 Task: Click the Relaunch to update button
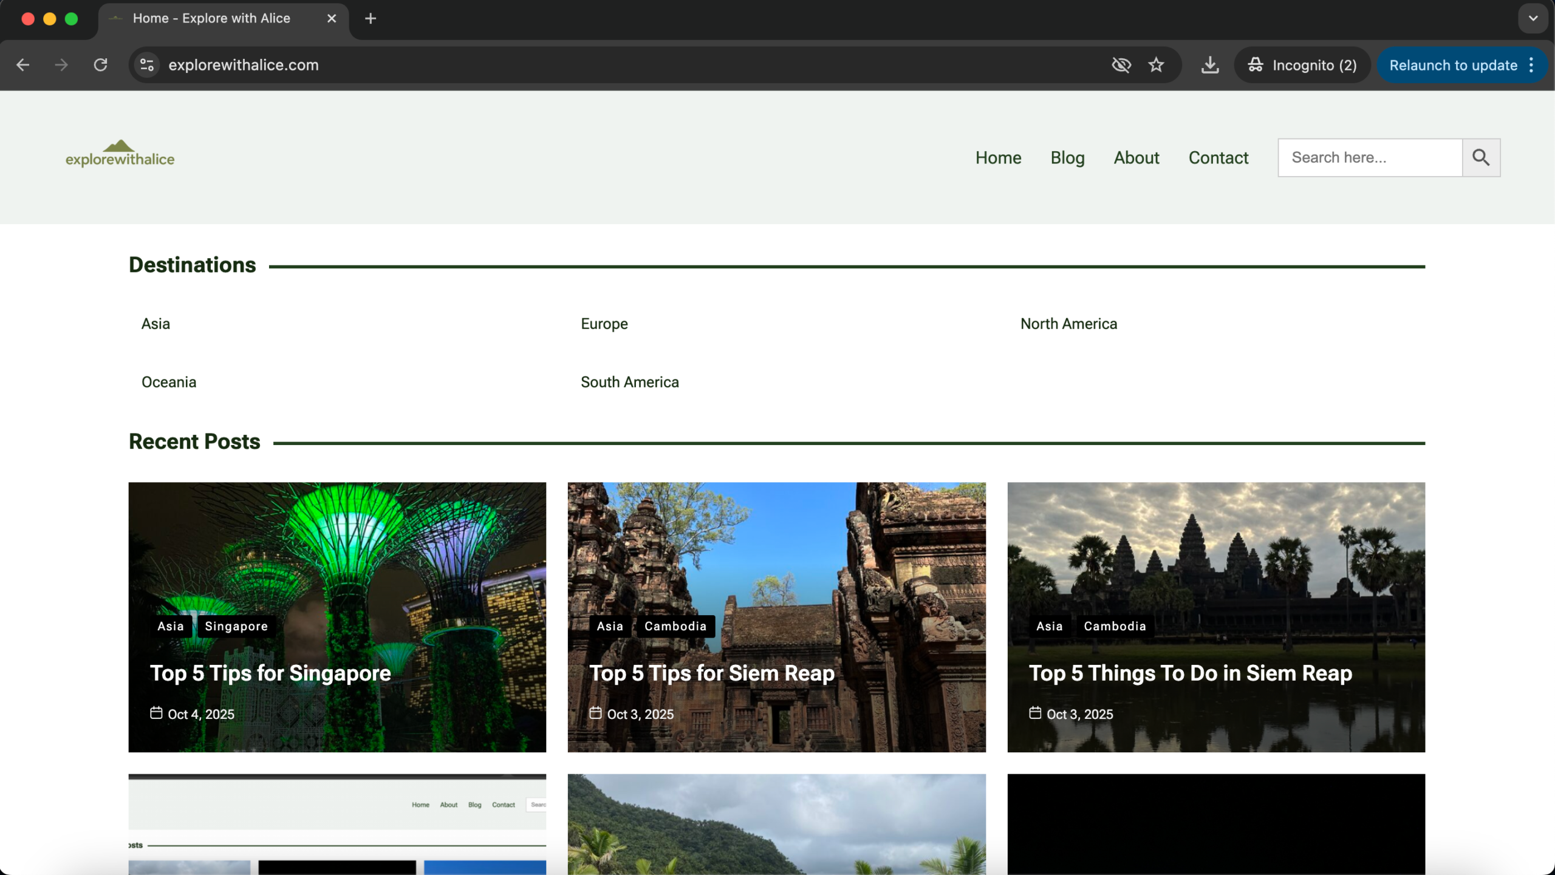click(1452, 65)
